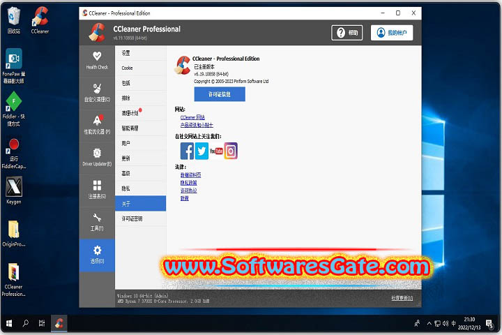This screenshot has width=502, height=335.
Task: Open CCleaner's Instagram page icon
Action: pos(231,151)
